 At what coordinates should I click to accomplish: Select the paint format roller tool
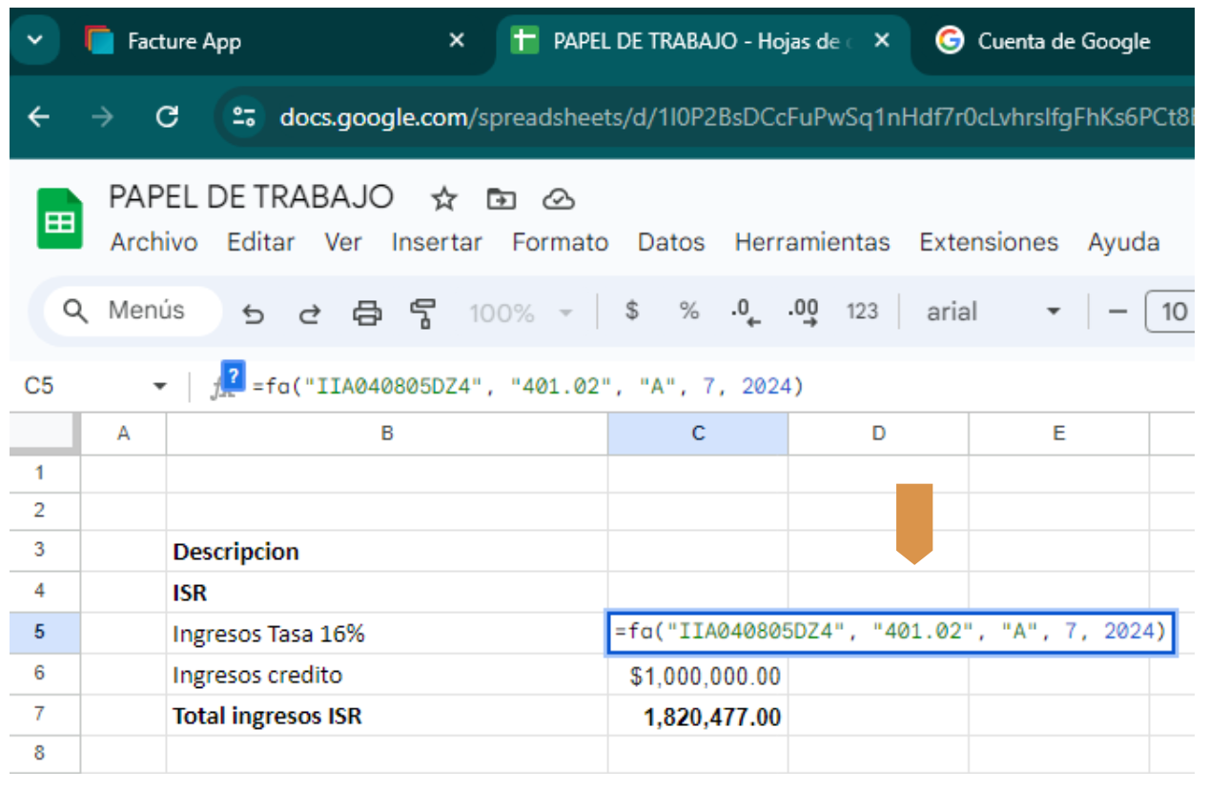422,313
